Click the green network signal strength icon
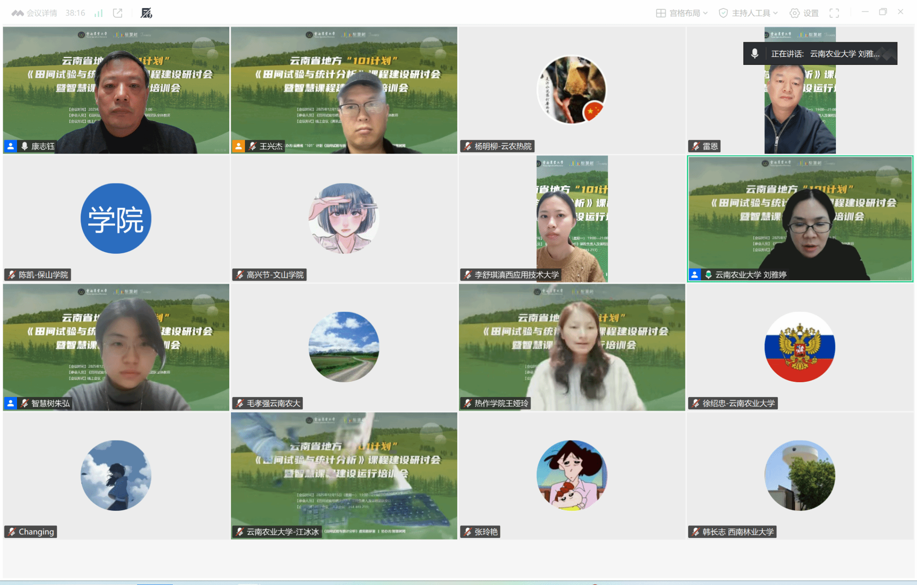Image resolution: width=917 pixels, height=585 pixels. (99, 13)
